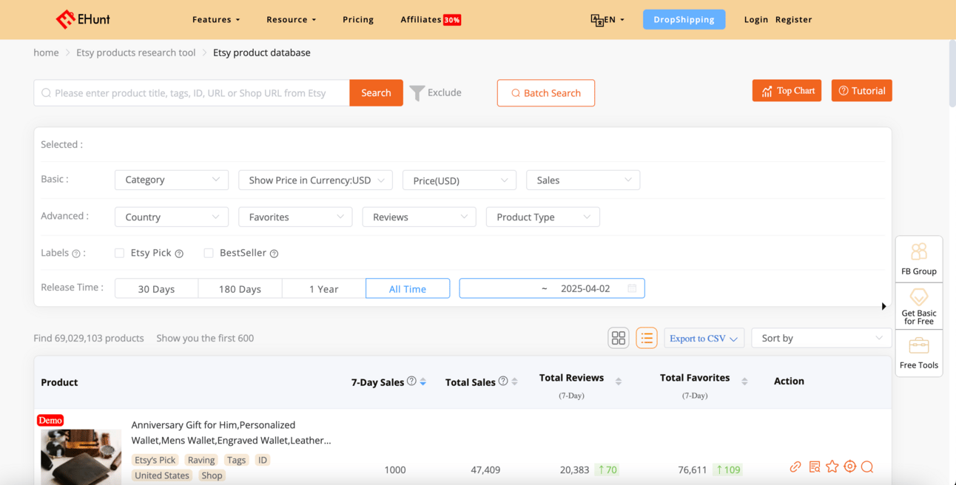
Task: Enable the Etsy Pick checkbox
Action: point(119,253)
